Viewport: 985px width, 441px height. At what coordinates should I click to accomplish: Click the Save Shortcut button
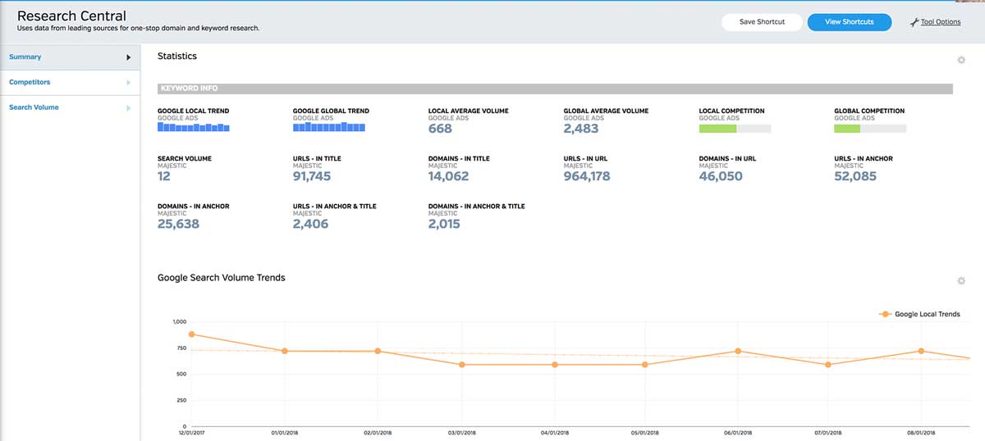point(762,22)
